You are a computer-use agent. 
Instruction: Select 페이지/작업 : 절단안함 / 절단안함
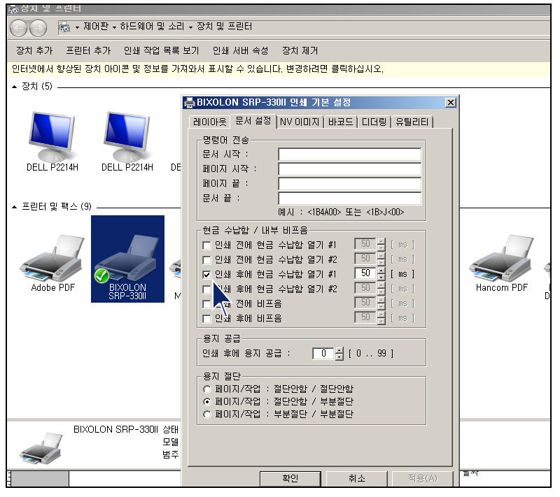[x=207, y=389]
